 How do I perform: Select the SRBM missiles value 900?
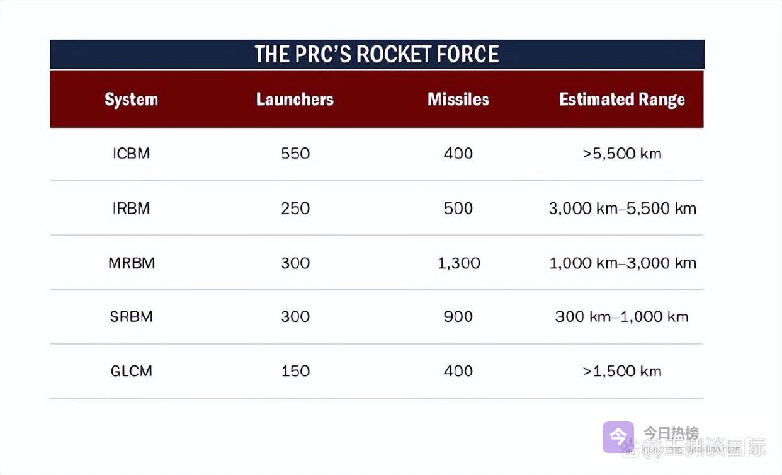click(x=458, y=316)
